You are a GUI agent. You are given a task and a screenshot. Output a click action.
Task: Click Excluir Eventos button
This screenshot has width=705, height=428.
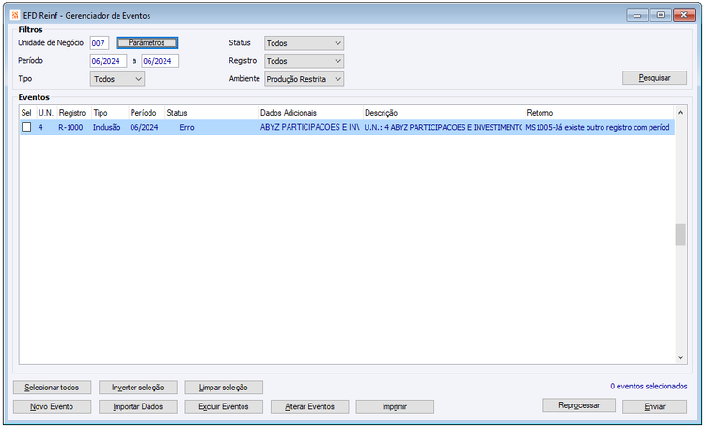point(224,407)
